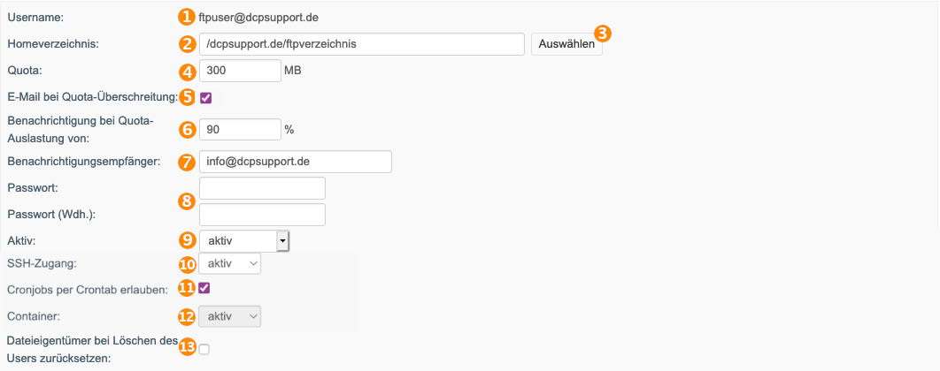Screen dimensions: 940x371
Task: Click the Auswählen button
Action: (566, 44)
